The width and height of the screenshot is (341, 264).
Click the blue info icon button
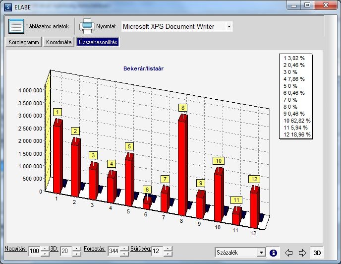point(273,253)
